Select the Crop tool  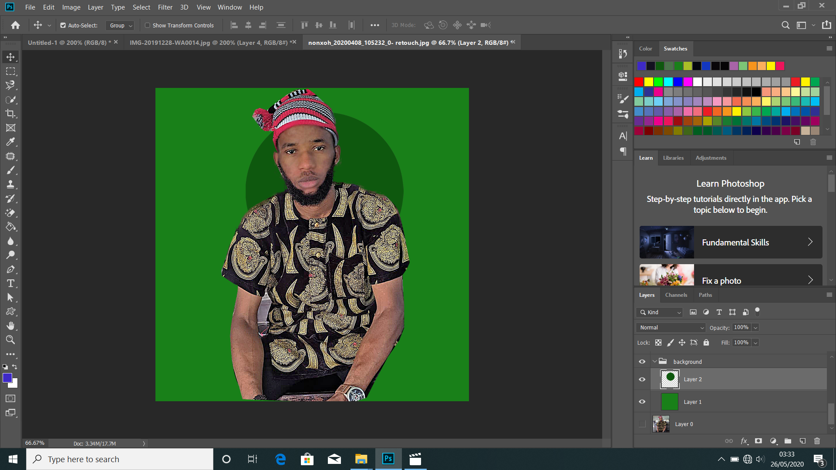pos(10,114)
